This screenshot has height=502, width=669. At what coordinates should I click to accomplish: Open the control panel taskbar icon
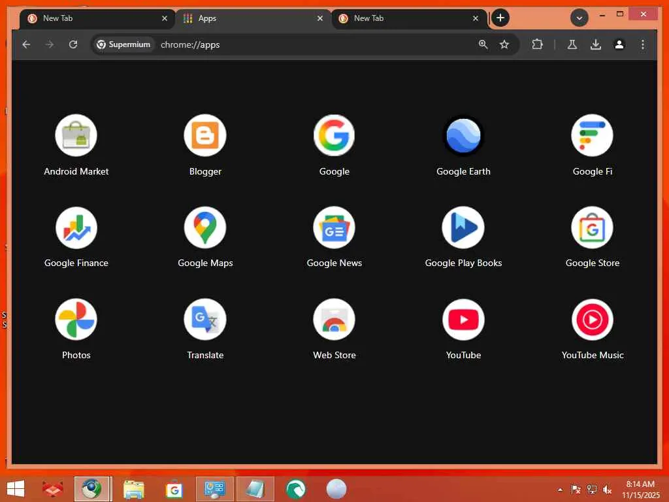click(214, 489)
